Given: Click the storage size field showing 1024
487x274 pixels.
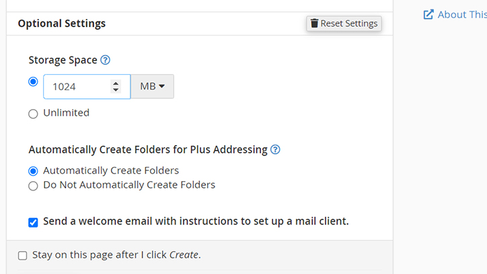Looking at the screenshot, I should coord(74,87).
